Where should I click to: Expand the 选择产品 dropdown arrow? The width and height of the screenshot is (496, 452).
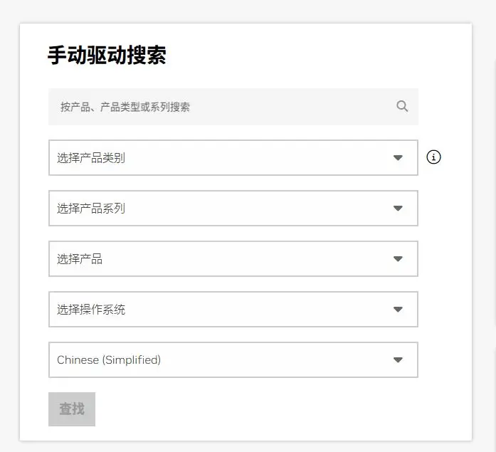398,258
